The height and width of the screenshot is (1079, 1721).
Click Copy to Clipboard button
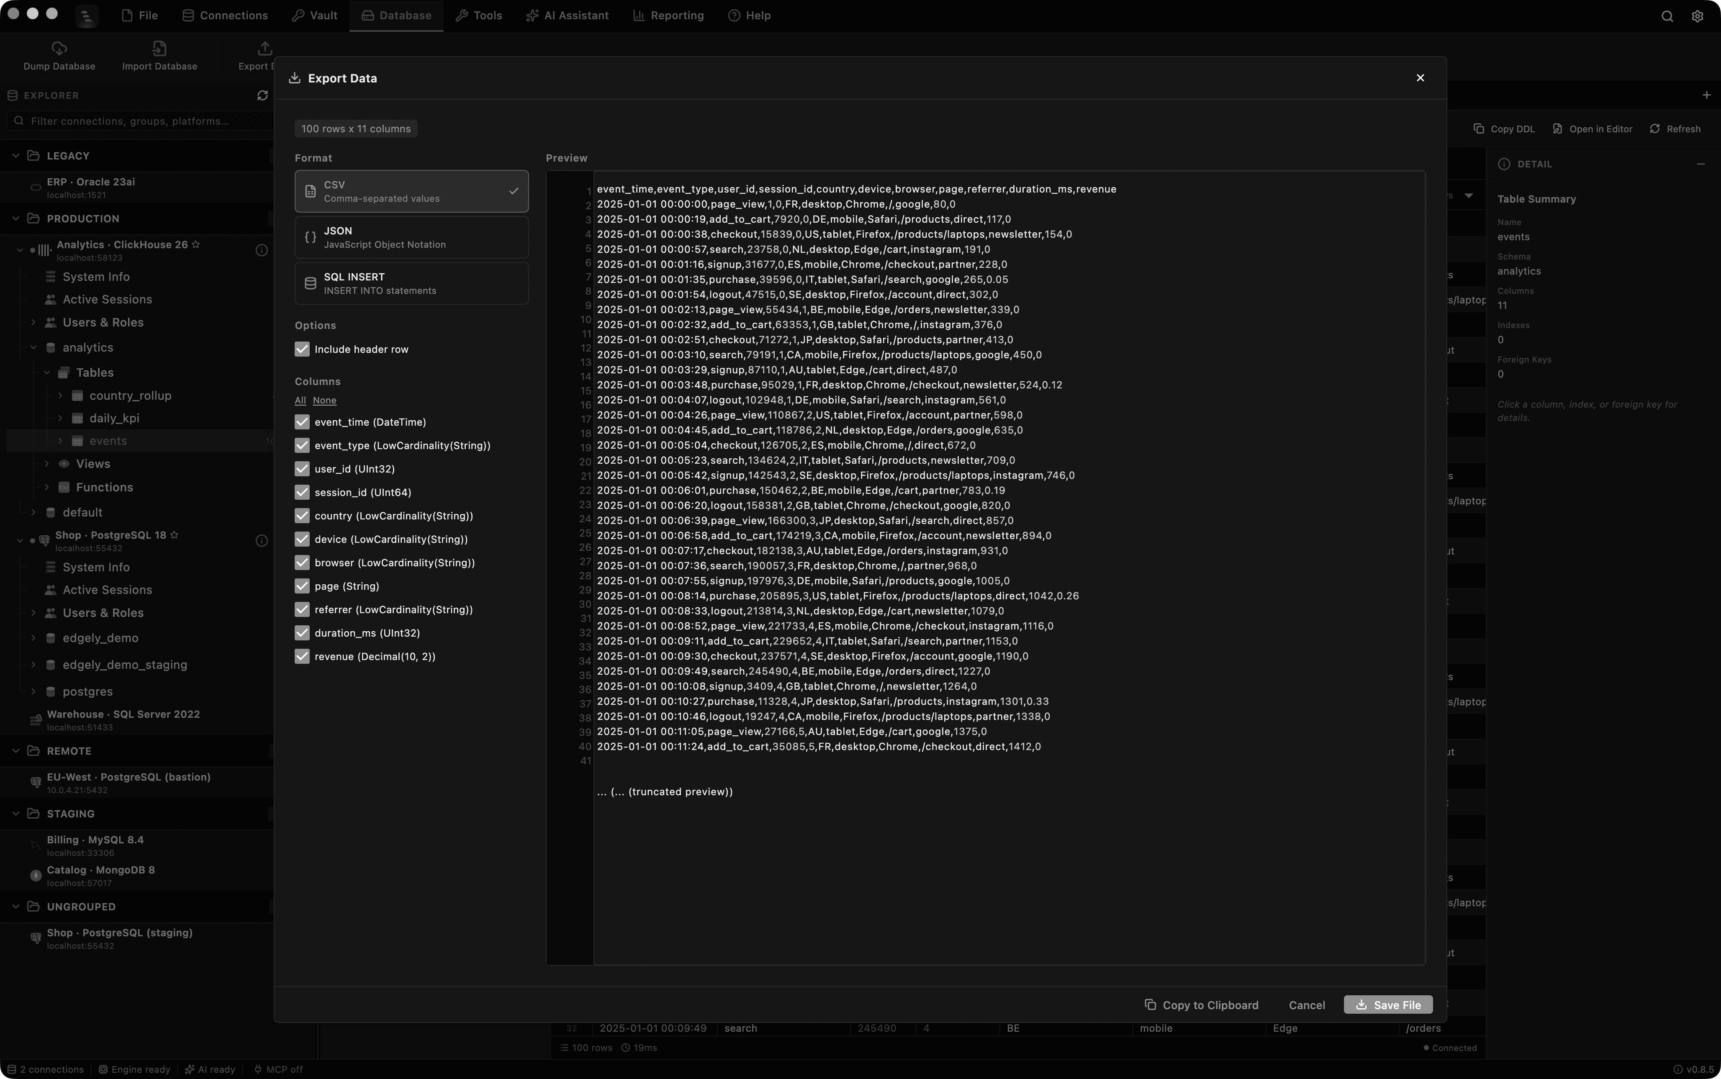point(1202,1005)
